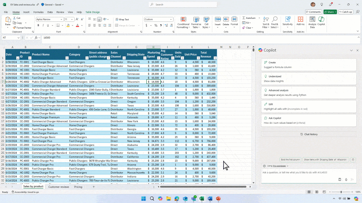The height and width of the screenshot is (203, 362).
Task: Toggle Italic formatting
Action: tap(43, 25)
